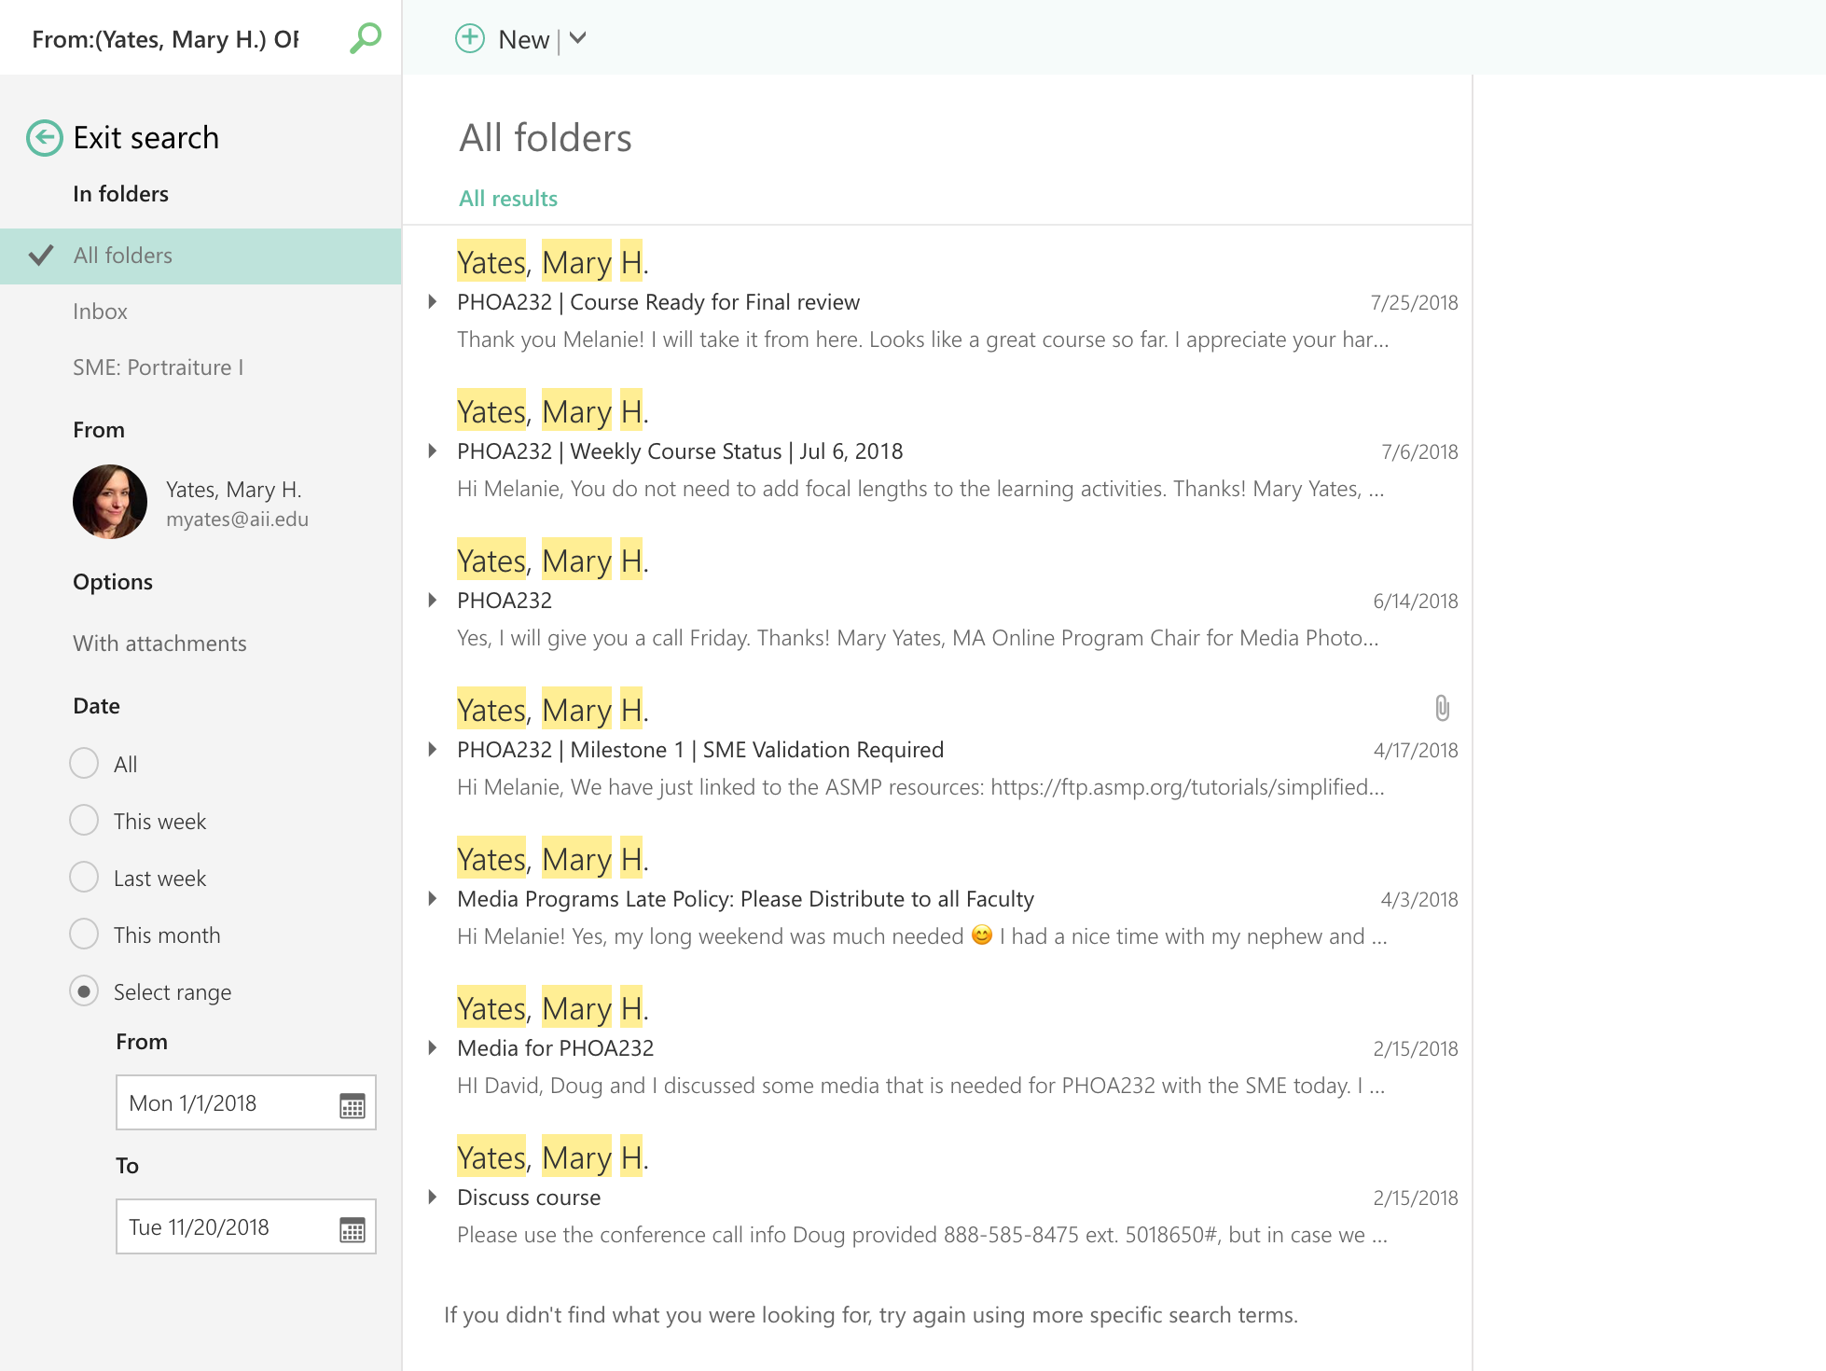Expand the Media for PHOA232 conversation

click(x=433, y=1047)
